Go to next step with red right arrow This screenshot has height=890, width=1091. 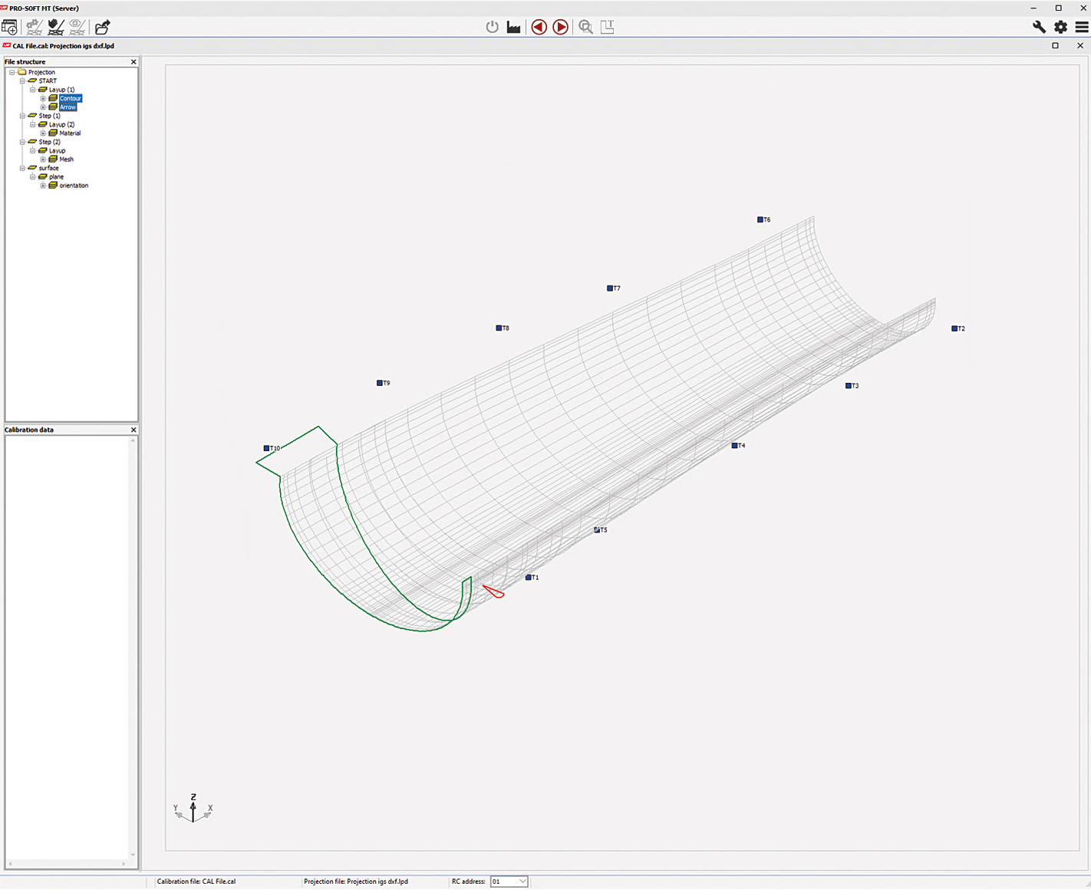[561, 27]
